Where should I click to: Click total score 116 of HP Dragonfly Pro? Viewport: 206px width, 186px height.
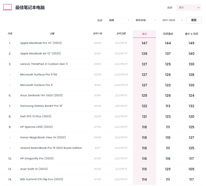click(144, 159)
